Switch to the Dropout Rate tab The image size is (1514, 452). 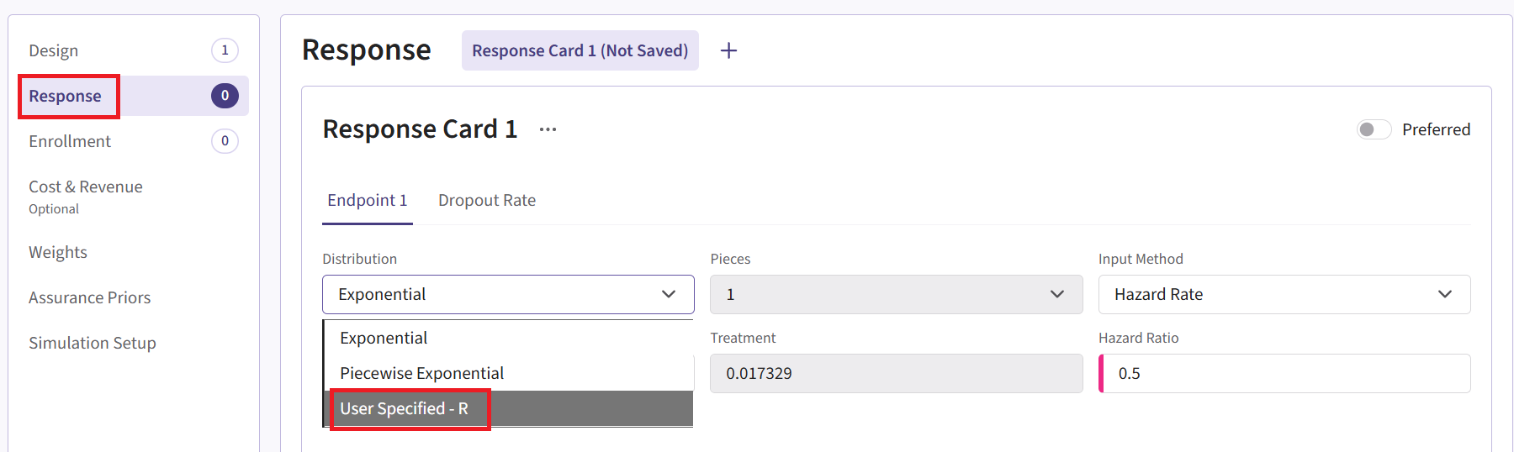click(487, 201)
